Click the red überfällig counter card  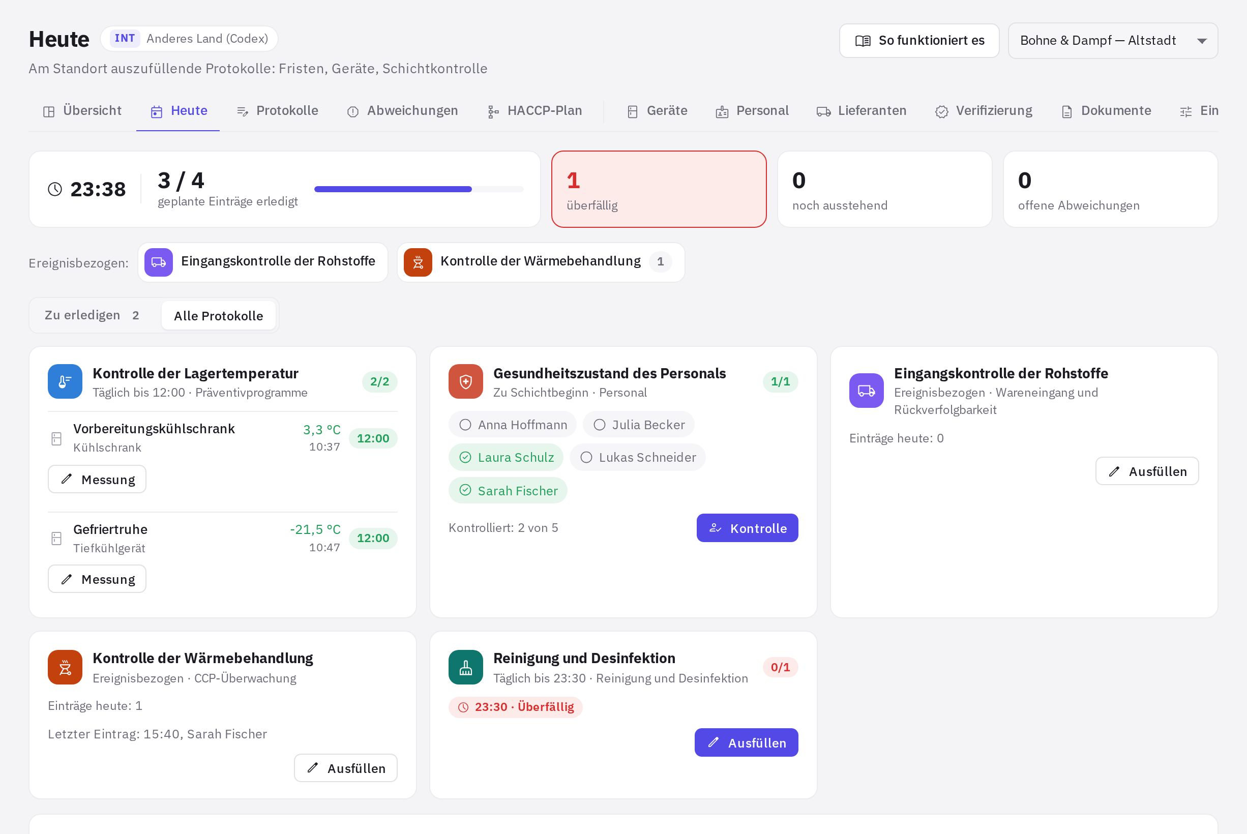pos(659,189)
